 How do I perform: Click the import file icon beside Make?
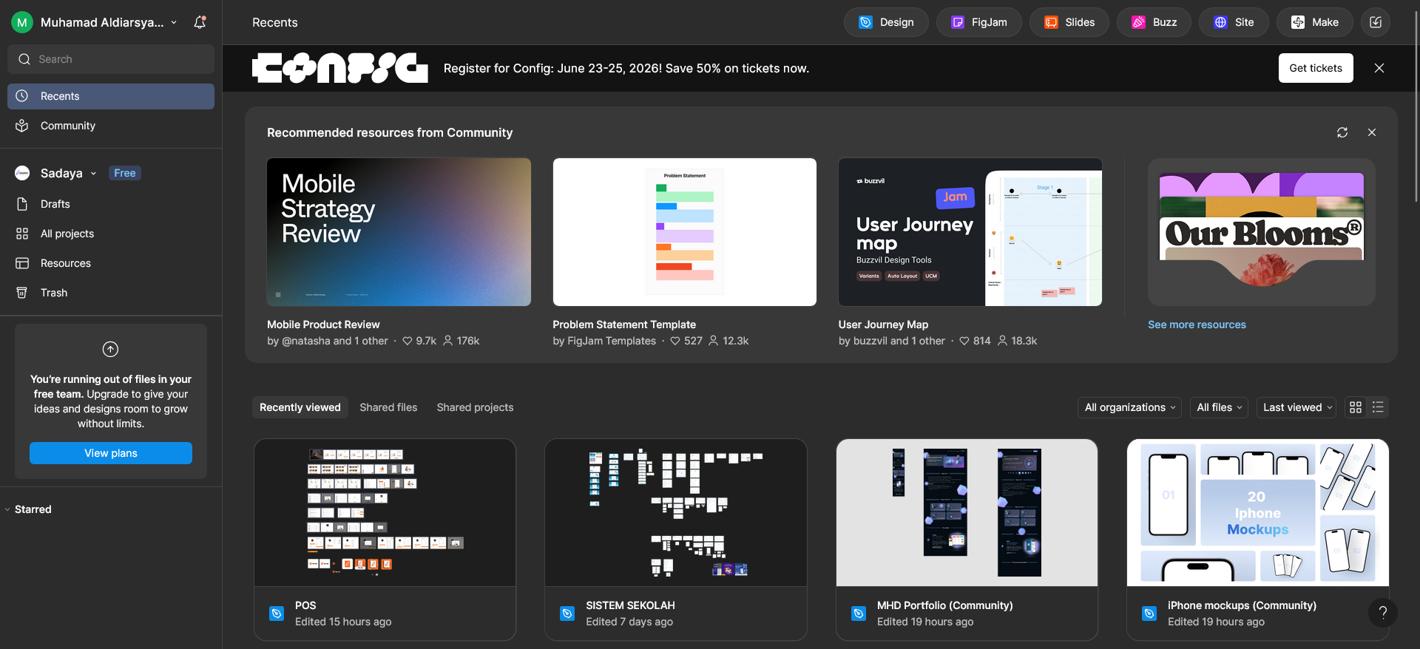click(1376, 22)
